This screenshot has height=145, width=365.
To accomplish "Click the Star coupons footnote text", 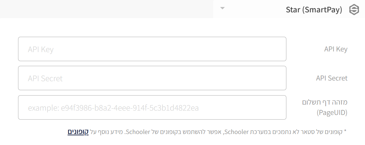I will point(207,132).
